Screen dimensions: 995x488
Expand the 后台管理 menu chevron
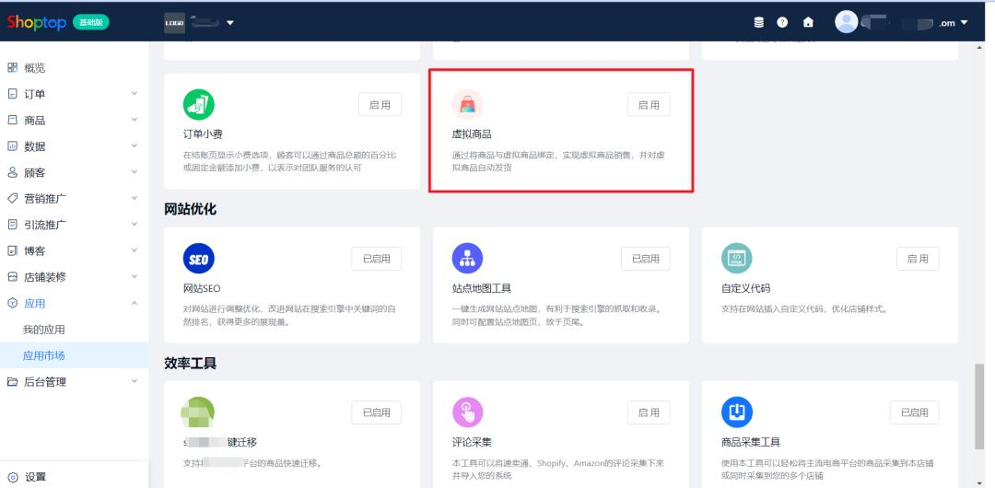click(x=134, y=381)
